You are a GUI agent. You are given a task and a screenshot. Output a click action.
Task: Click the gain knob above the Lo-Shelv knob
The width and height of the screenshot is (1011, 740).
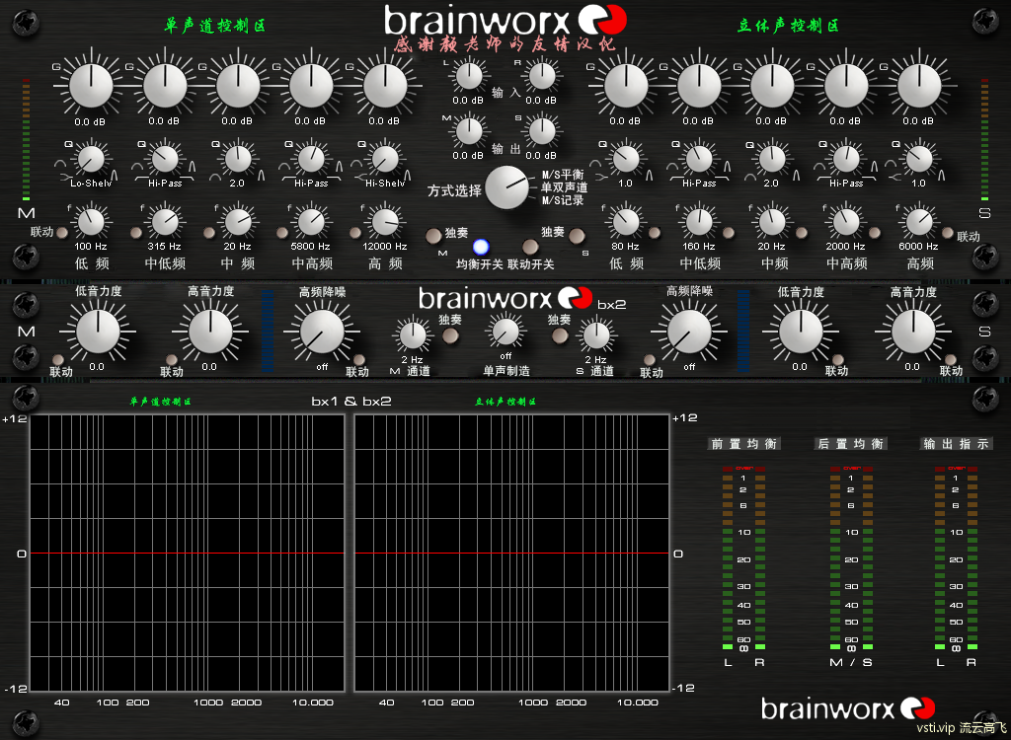(x=91, y=86)
